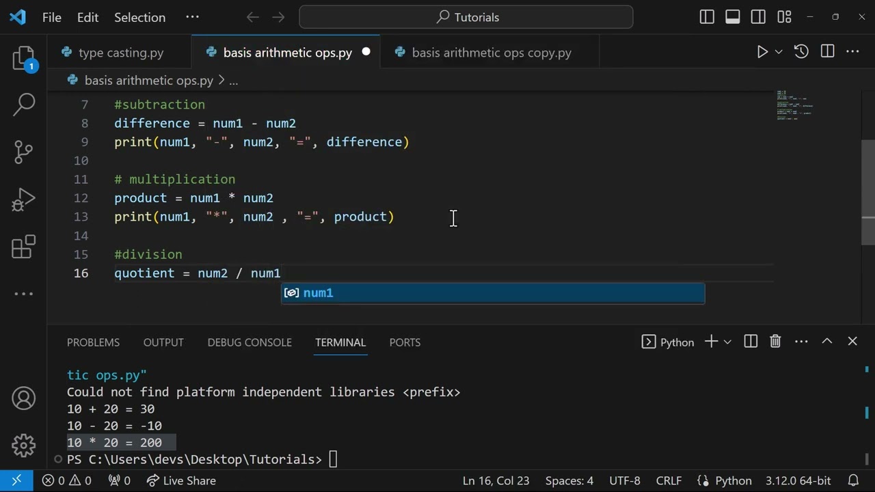Open more editor actions menu
The width and height of the screenshot is (875, 492).
click(x=852, y=52)
